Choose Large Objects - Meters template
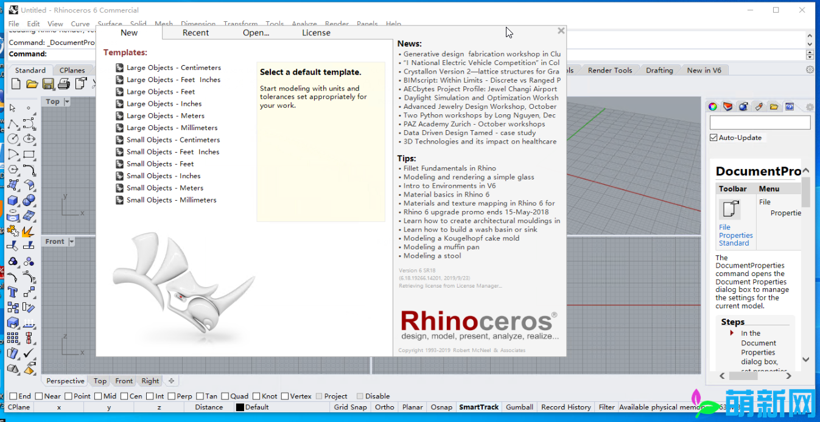The height and width of the screenshot is (422, 820). point(165,116)
